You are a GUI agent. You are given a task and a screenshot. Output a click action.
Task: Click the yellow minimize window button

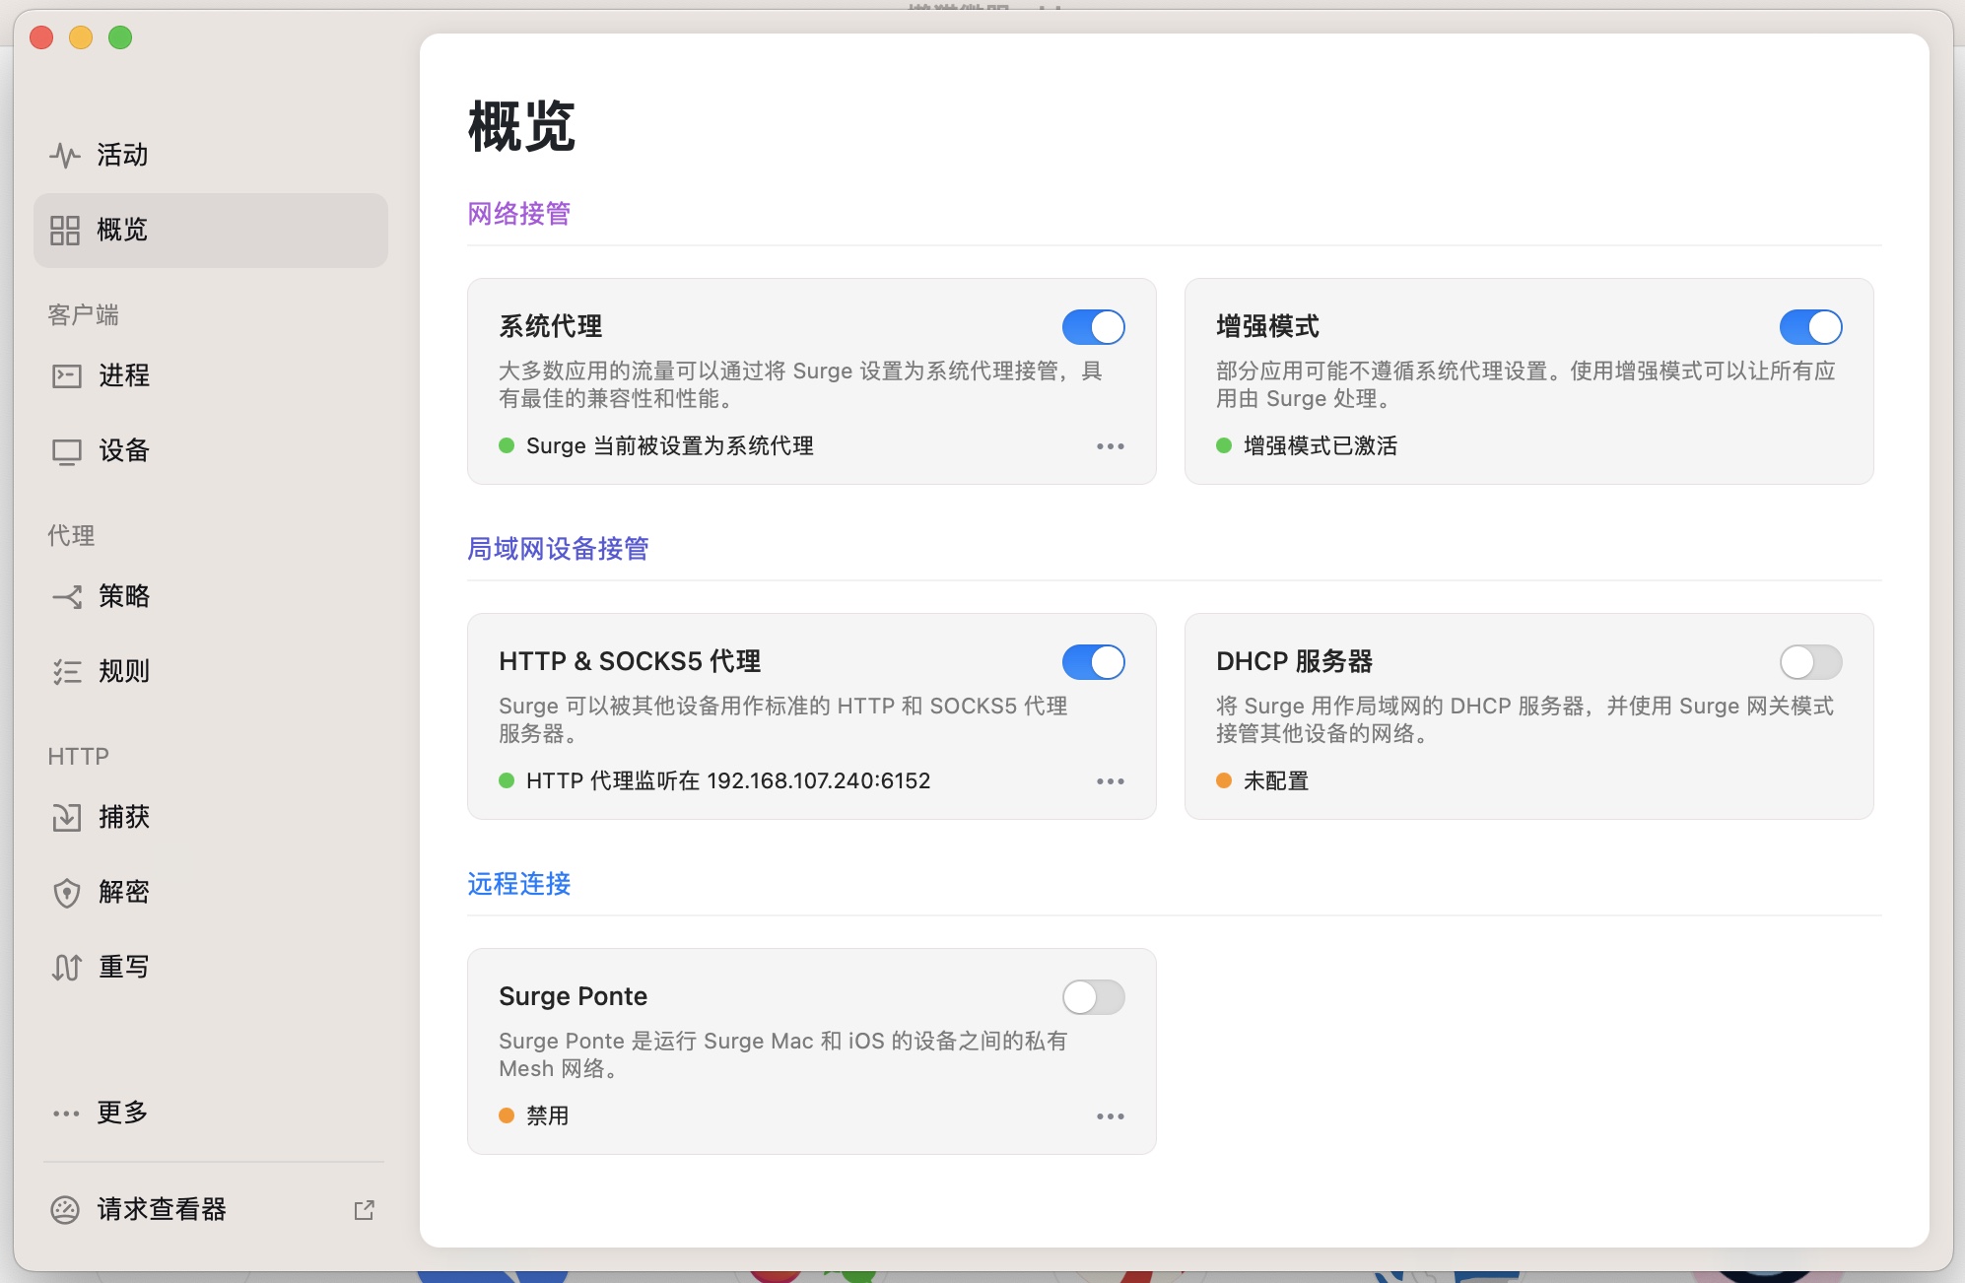[81, 37]
